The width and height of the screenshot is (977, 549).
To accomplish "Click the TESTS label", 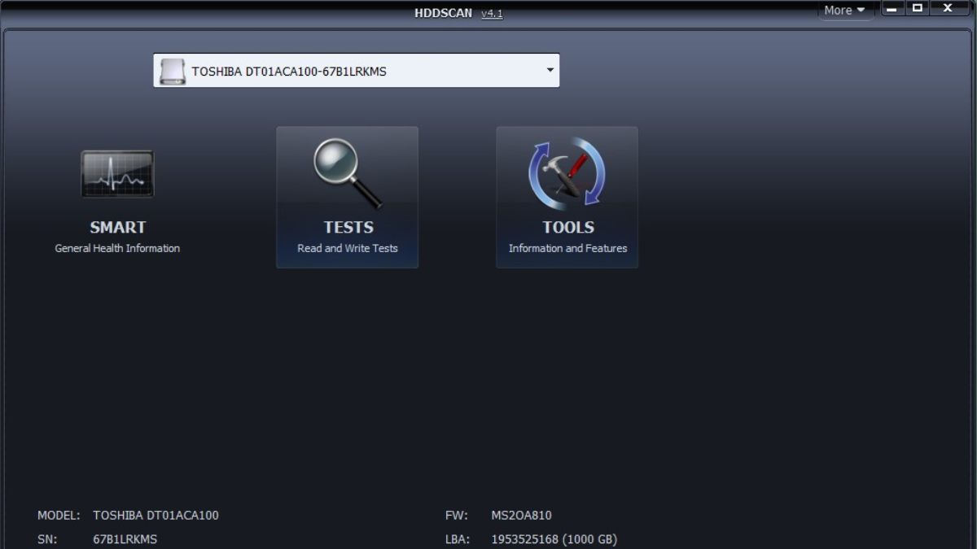I will 348,227.
